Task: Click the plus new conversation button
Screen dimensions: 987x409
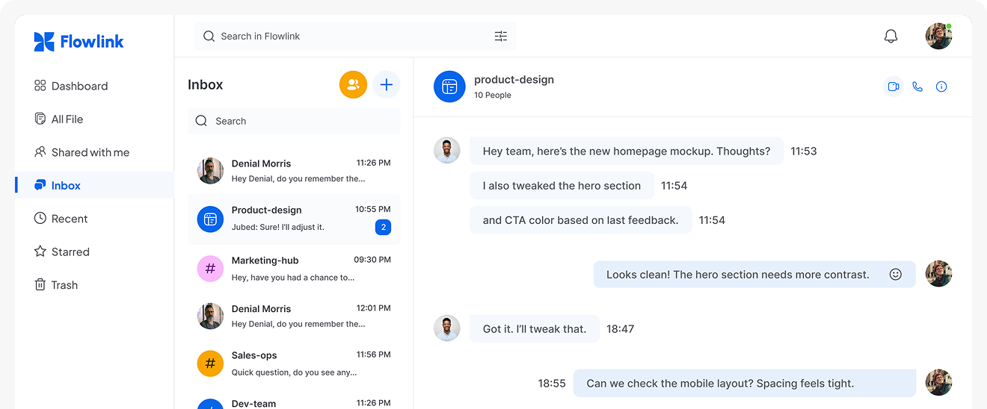Action: click(387, 85)
